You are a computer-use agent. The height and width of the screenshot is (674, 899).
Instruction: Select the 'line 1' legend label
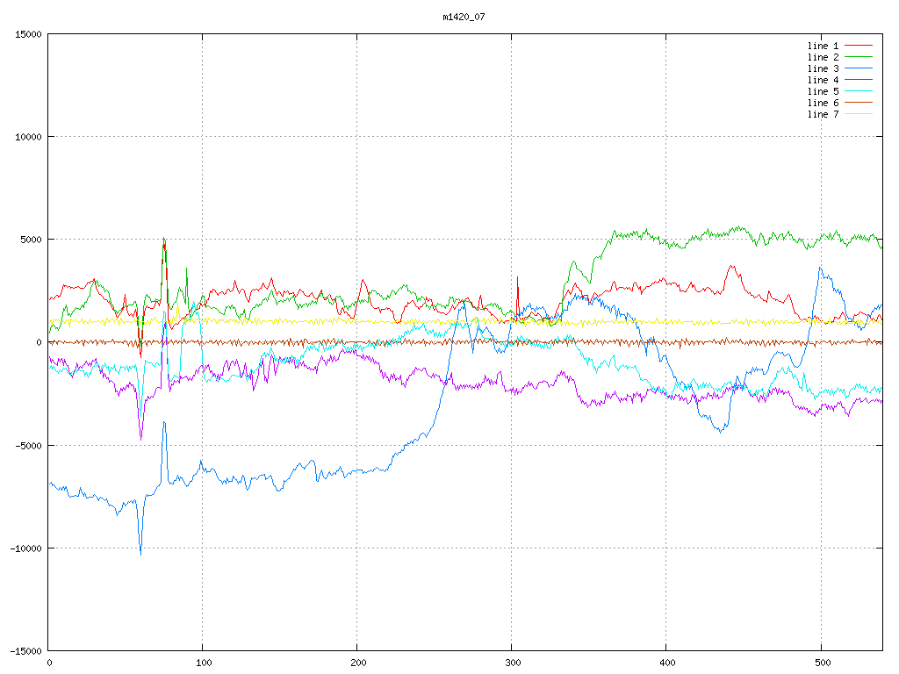point(823,46)
